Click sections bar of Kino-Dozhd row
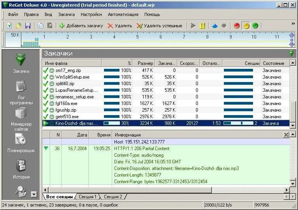This screenshot has height=210, width=298. [238, 123]
